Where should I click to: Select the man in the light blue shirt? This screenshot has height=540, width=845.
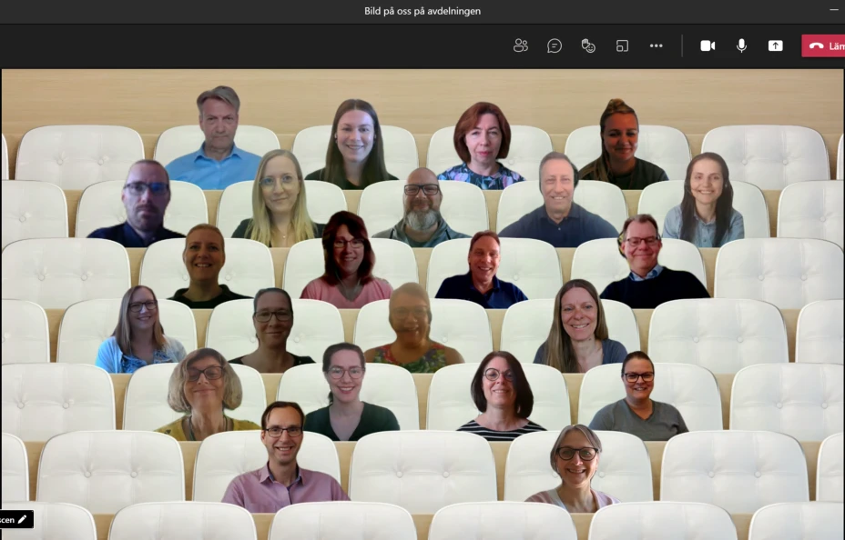(218, 137)
